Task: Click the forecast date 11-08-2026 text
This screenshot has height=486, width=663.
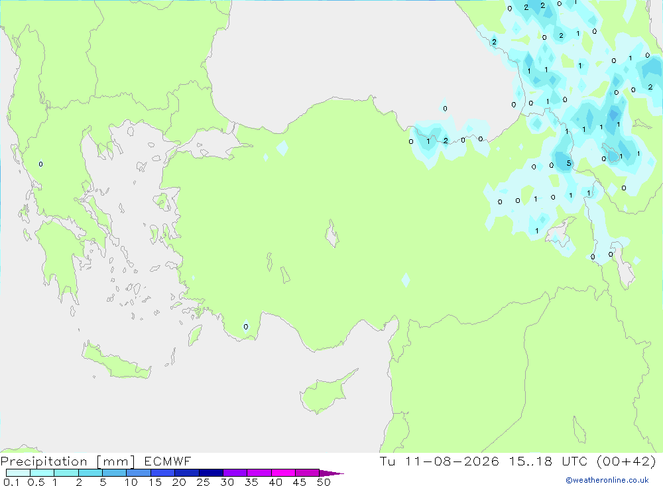Action: [x=452, y=461]
